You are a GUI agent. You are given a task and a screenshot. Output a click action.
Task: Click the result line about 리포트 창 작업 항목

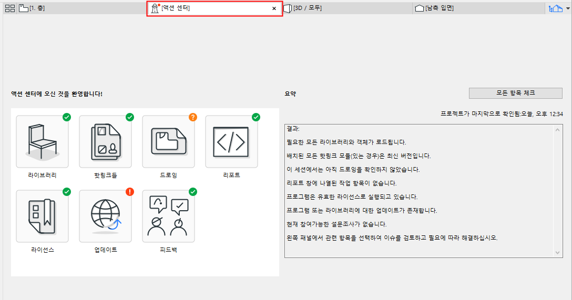tap(342, 183)
